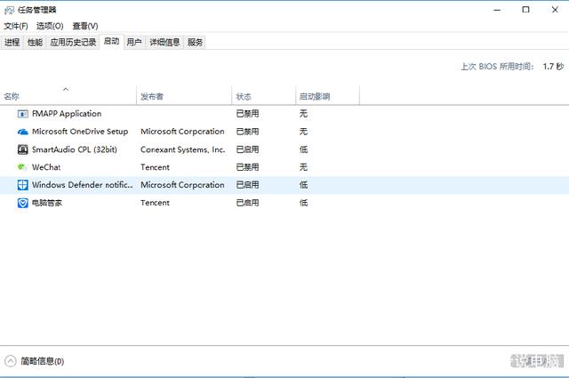Switch to the 详细信息 tab
Image resolution: width=569 pixels, height=378 pixels.
(164, 43)
